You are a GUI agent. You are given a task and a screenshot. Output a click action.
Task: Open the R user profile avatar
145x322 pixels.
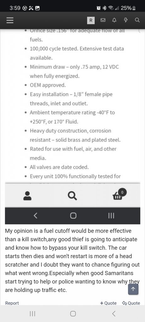pyautogui.click(x=91, y=20)
